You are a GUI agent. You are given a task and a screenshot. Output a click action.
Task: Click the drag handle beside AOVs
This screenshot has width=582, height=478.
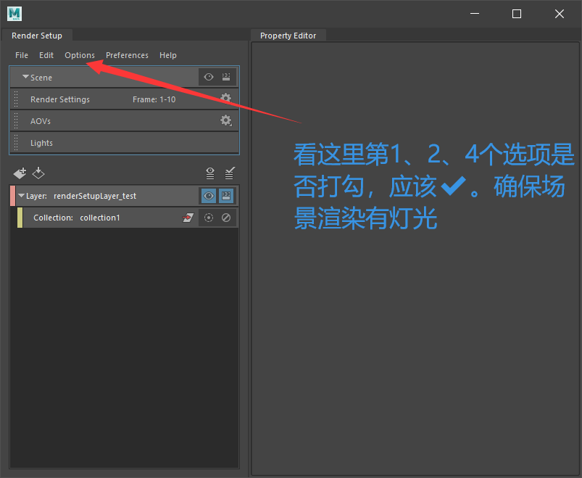pos(16,121)
